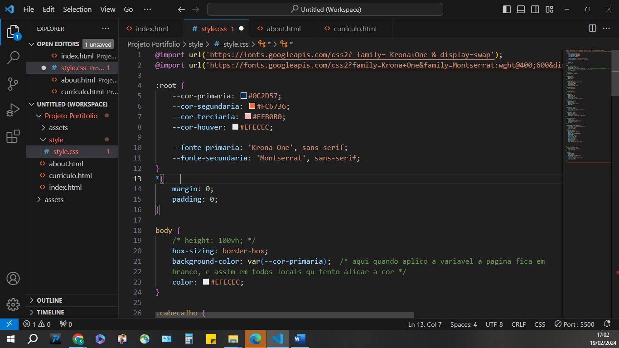Viewport: 619px width, 348px height.
Task: Open about.html in the workspace tree
Action: tap(66, 164)
